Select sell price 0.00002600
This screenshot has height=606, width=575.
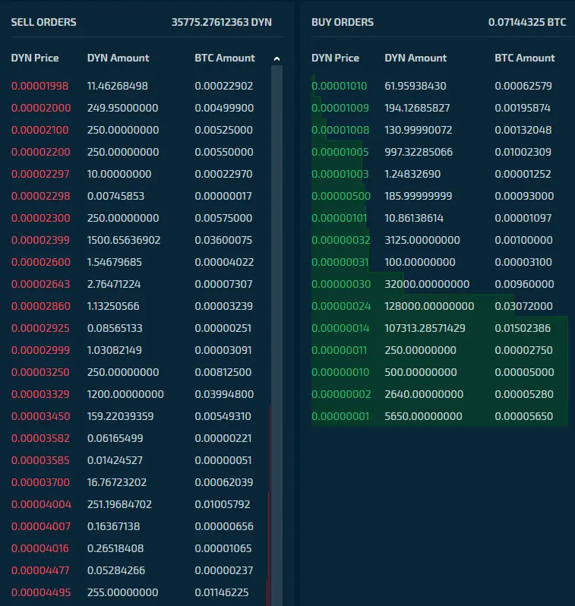40,262
